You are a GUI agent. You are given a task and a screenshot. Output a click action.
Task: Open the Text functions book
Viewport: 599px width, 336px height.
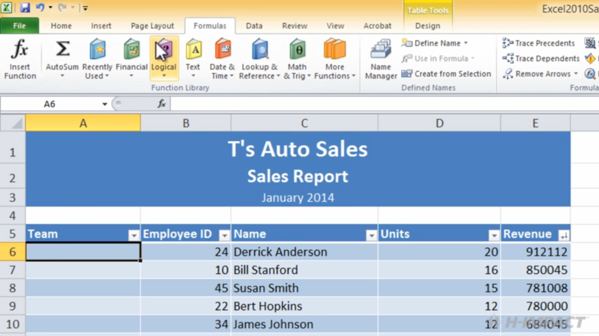tap(193, 49)
